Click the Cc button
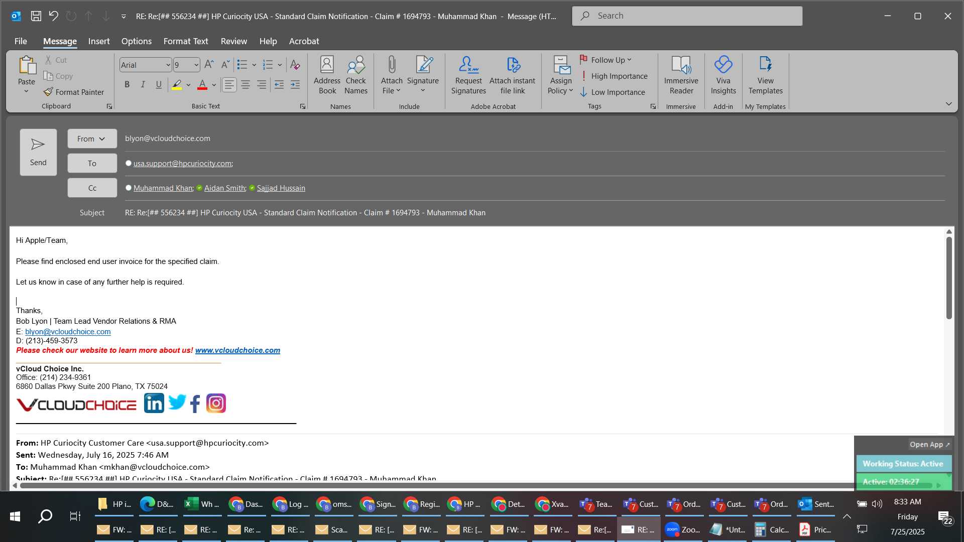964x542 pixels. [x=92, y=188]
